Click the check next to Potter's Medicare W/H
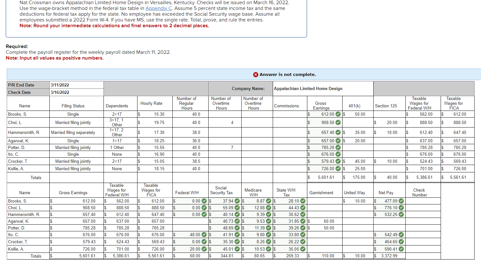The height and width of the screenshot is (265, 481). tap(268, 228)
